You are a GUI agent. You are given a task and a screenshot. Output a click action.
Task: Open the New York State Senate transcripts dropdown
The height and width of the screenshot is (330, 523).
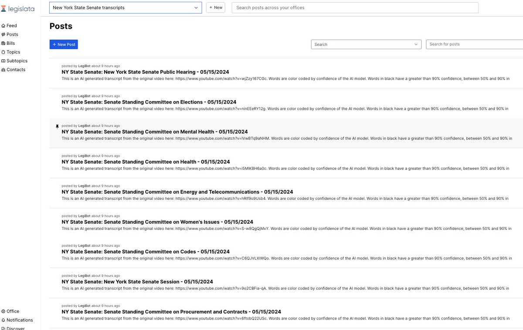click(x=126, y=8)
